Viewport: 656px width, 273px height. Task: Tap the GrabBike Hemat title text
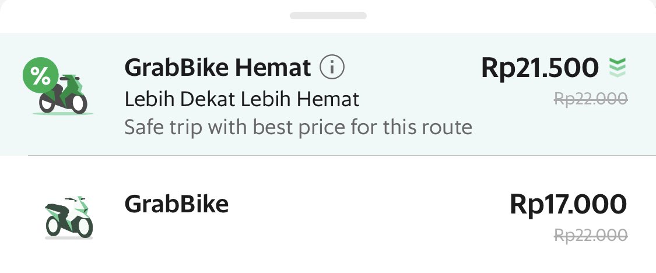point(218,68)
